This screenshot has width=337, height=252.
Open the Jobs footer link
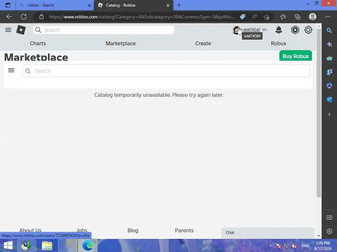pyautogui.click(x=82, y=230)
